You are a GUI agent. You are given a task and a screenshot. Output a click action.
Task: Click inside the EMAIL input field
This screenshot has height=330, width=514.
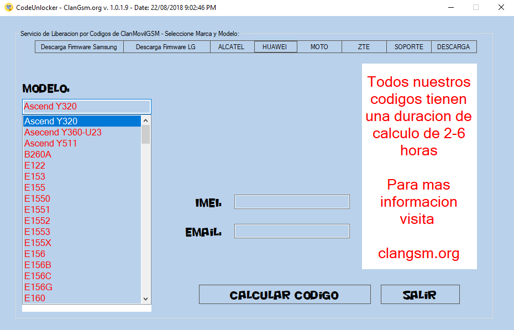click(291, 230)
